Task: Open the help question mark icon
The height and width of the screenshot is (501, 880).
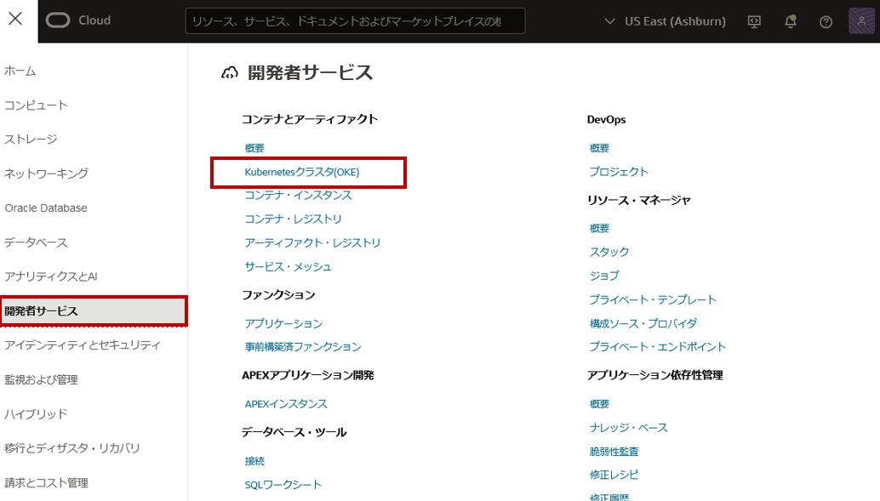Action: (826, 22)
